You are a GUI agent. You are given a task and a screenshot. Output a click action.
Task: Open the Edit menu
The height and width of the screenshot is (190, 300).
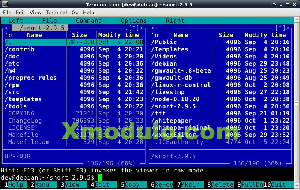tap(20, 13)
